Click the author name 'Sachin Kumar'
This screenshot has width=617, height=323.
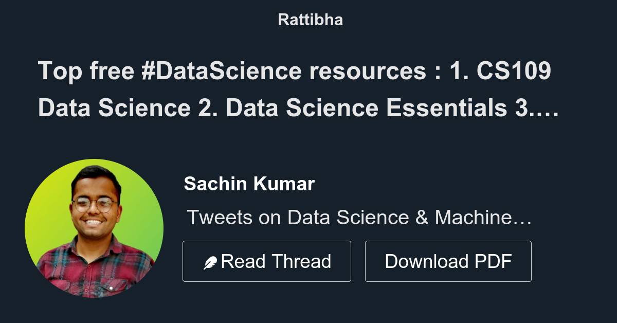(250, 184)
